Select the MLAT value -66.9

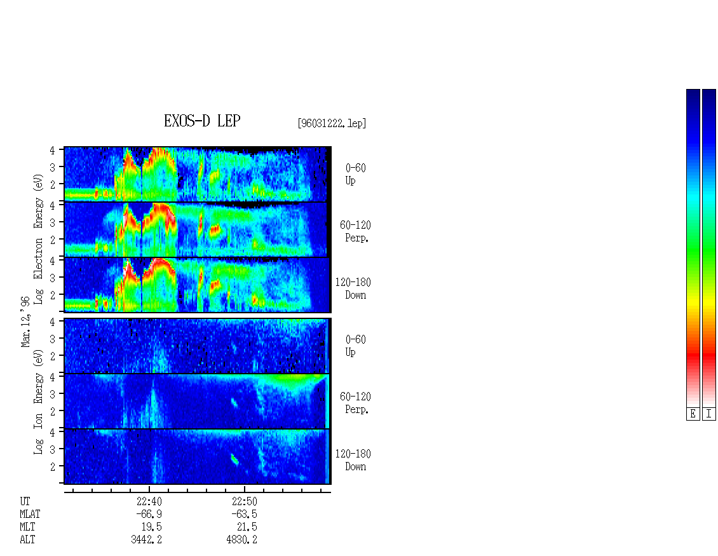(x=149, y=514)
